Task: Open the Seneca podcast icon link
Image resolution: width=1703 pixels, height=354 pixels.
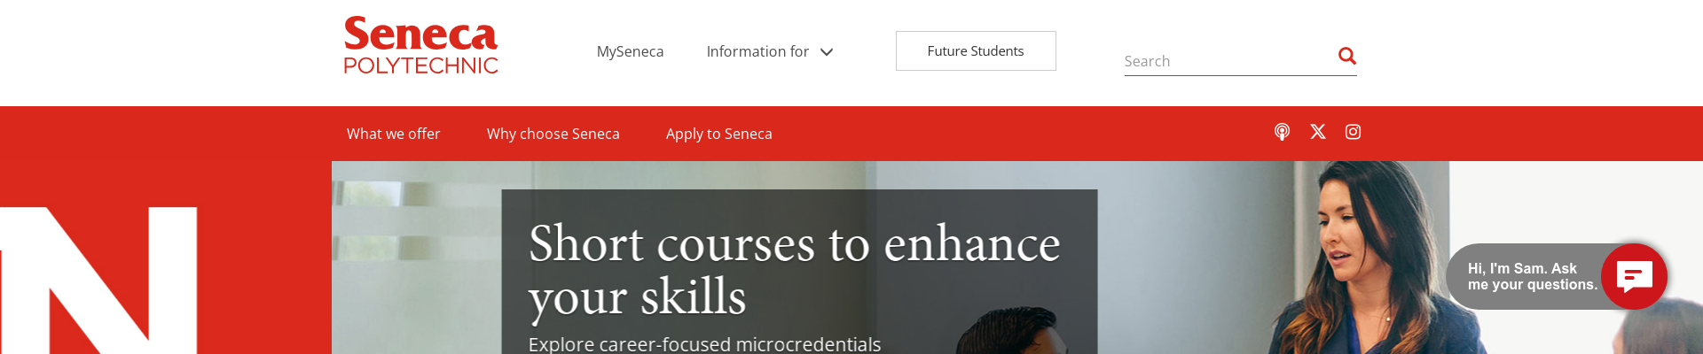Action: [1282, 132]
